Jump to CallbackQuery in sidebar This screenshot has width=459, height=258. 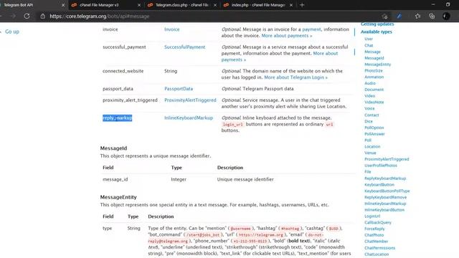point(378,223)
